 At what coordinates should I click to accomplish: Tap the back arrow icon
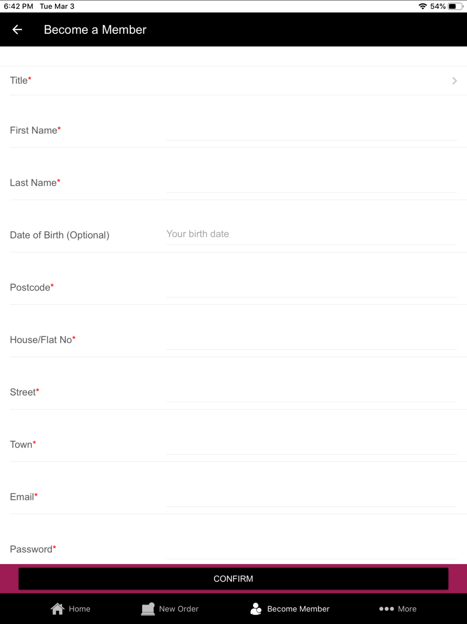pyautogui.click(x=17, y=29)
